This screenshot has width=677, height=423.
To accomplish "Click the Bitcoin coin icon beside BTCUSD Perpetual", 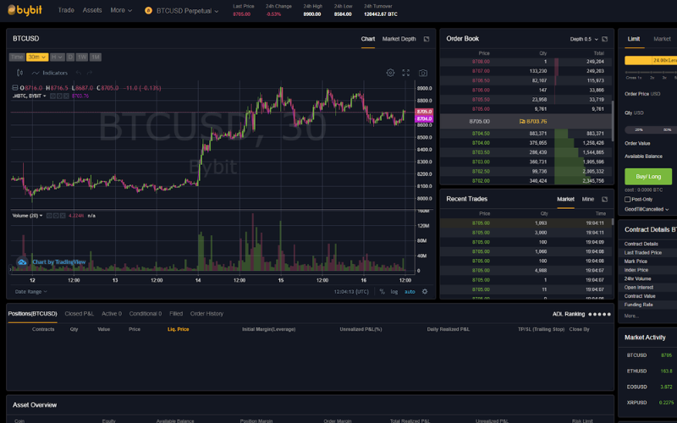I will point(149,10).
